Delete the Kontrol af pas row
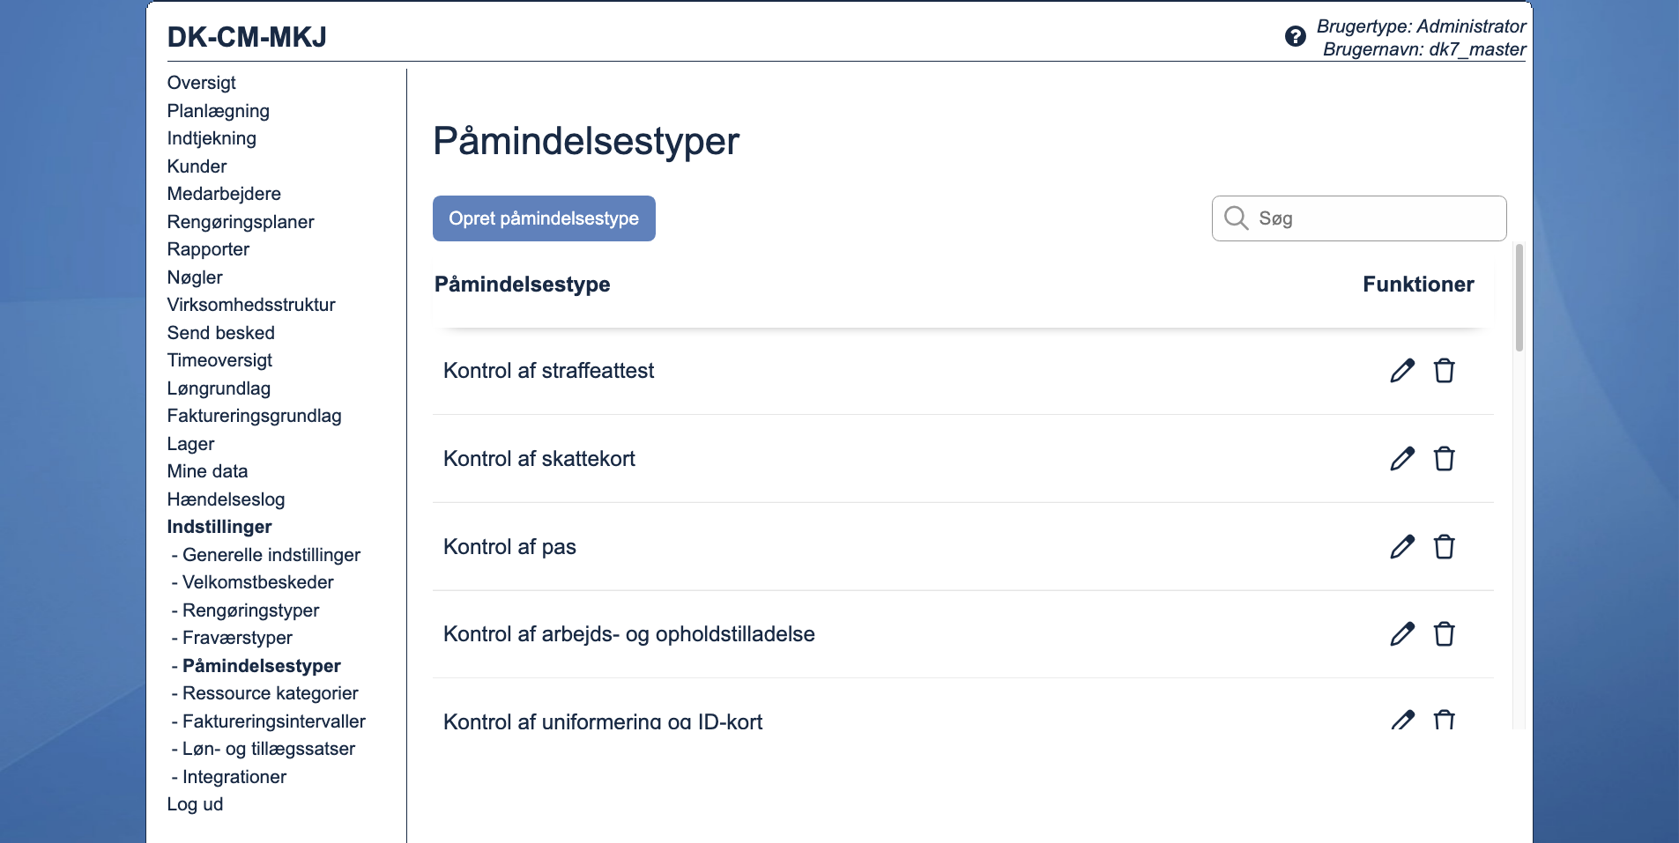The width and height of the screenshot is (1679, 843). tap(1444, 546)
